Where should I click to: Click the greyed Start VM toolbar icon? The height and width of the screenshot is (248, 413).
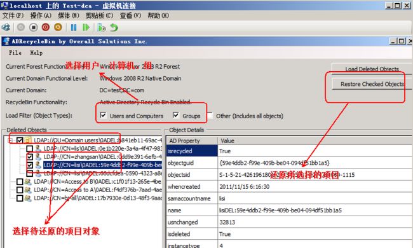point(21,27)
